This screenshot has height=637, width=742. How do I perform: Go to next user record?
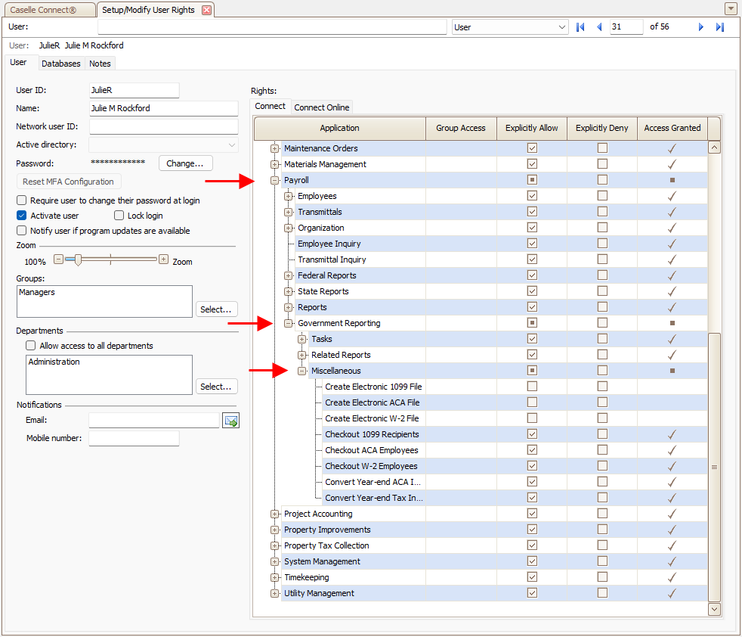(701, 27)
